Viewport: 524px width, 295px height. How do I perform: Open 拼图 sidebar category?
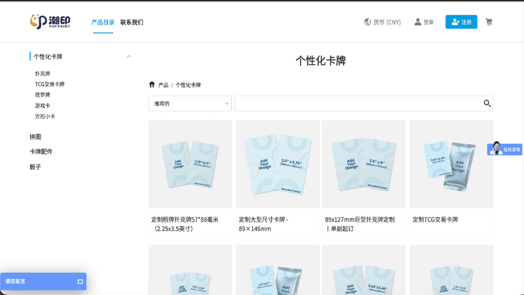[35, 137]
